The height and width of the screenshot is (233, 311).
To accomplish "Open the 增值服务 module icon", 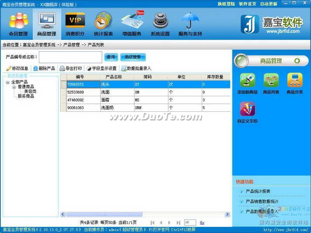I will pos(132,24).
